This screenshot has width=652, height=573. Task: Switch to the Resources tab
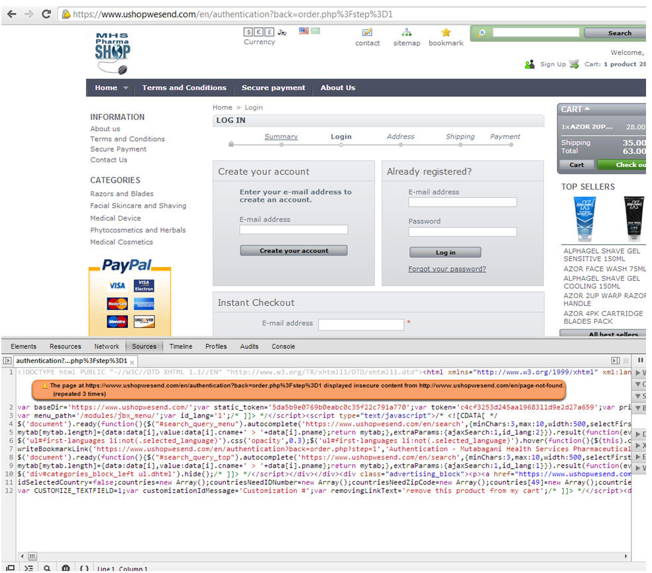66,347
